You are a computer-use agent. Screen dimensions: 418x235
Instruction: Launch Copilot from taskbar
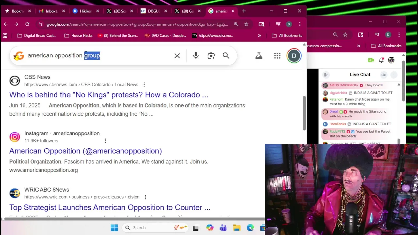[x=210, y=228]
